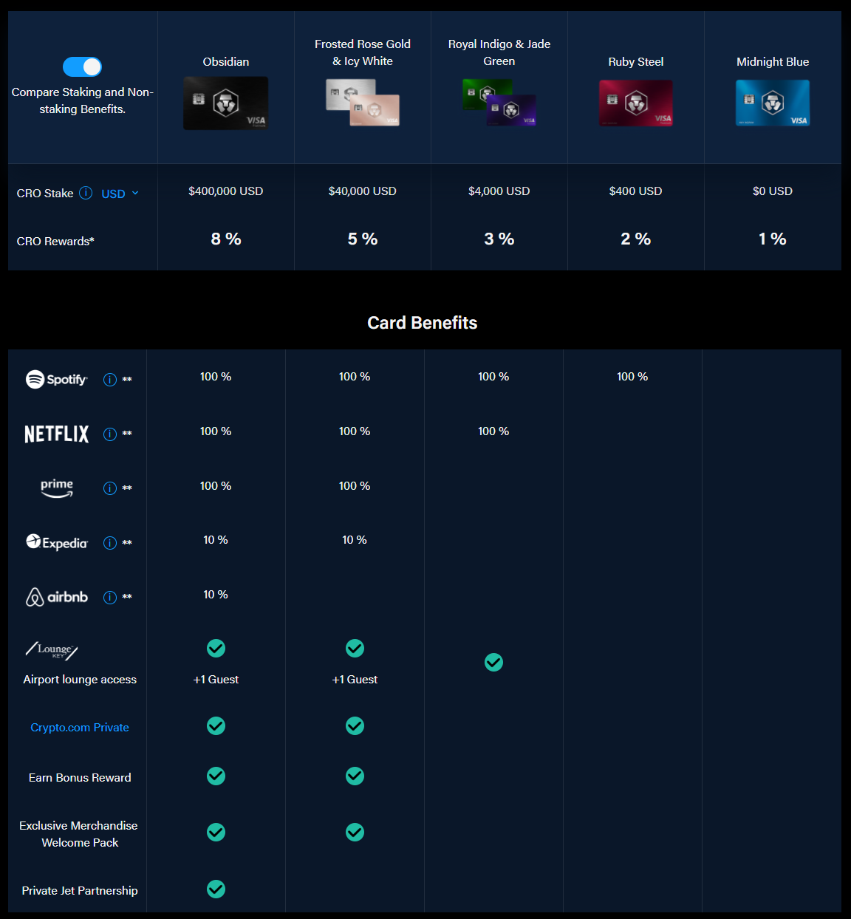The image size is (851, 919).
Task: Click Obsidian airport lounge checkmark
Action: [216, 649]
